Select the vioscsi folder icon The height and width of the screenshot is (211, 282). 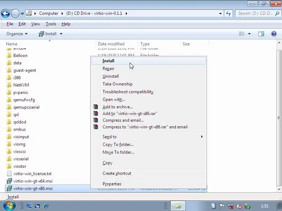point(9,152)
